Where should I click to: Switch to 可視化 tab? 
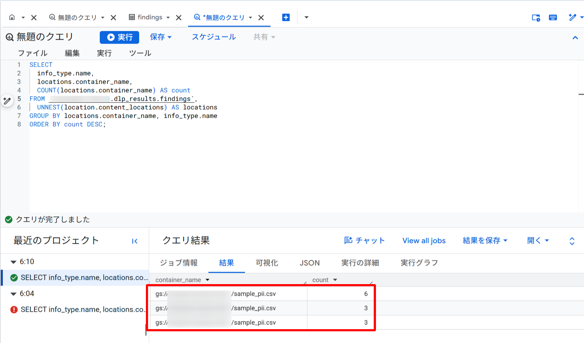coord(267,263)
